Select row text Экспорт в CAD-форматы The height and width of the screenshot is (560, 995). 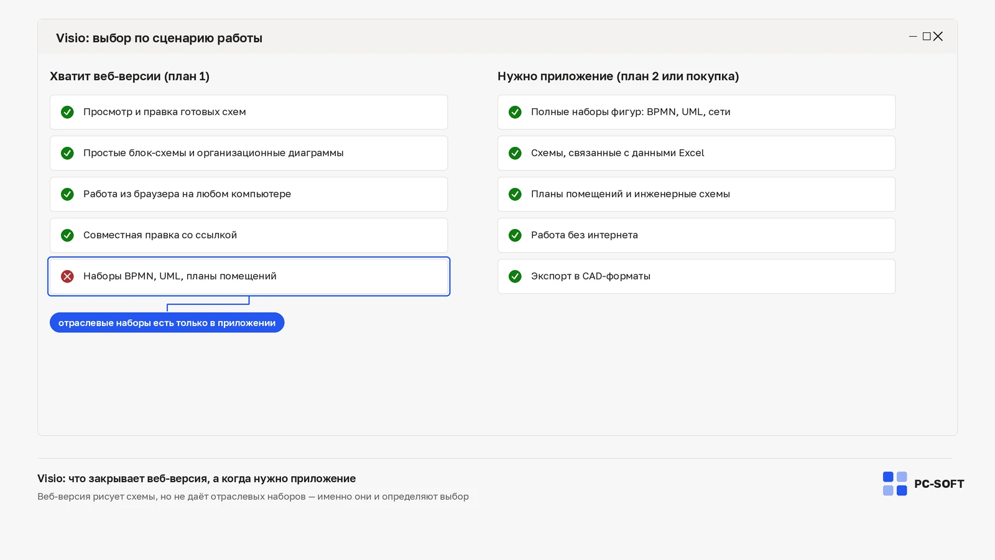click(x=591, y=276)
